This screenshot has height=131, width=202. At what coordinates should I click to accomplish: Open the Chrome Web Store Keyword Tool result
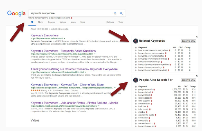click(x=67, y=85)
